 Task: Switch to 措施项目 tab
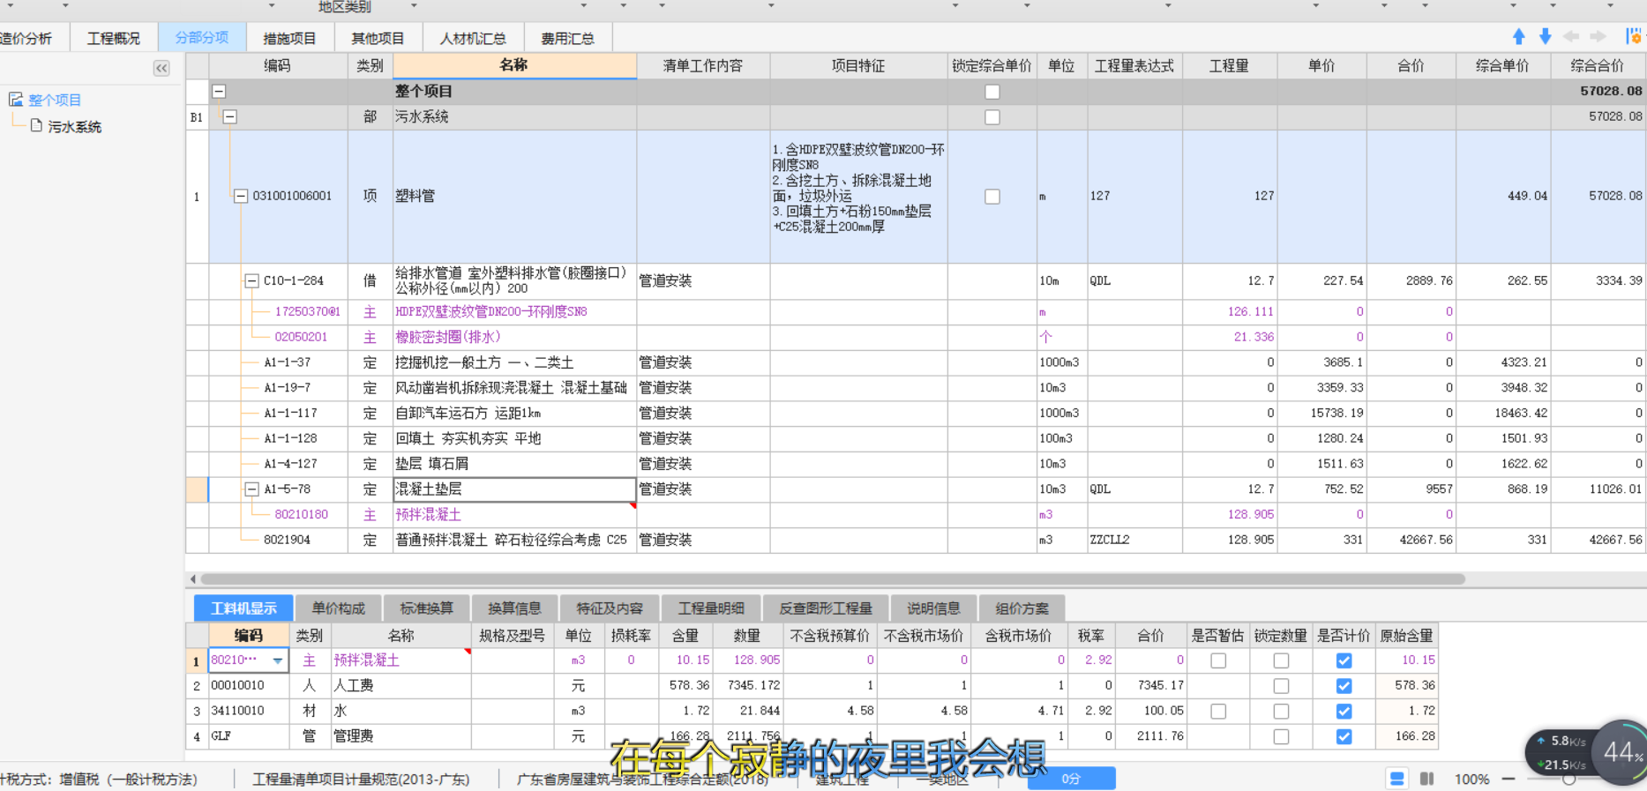point(289,39)
